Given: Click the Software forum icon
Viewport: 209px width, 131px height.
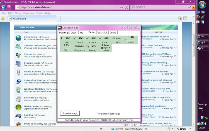Looking at the screenshot, I should pos(18,99).
